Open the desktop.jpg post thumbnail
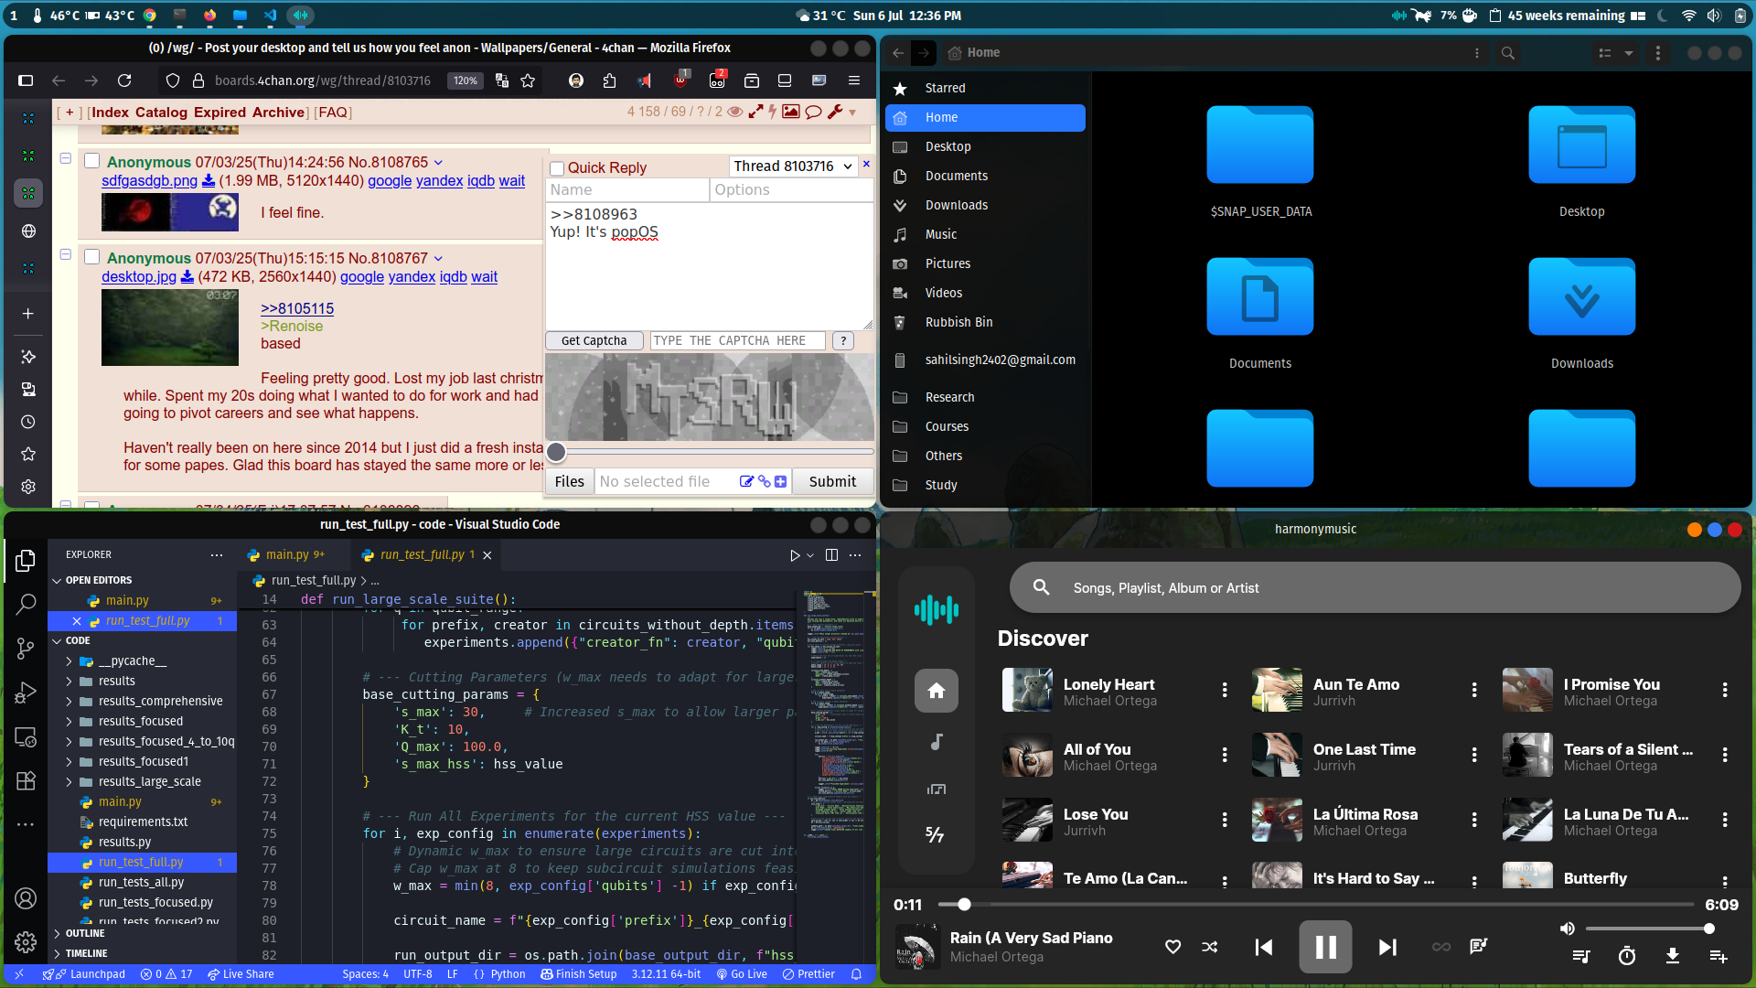 (170, 328)
